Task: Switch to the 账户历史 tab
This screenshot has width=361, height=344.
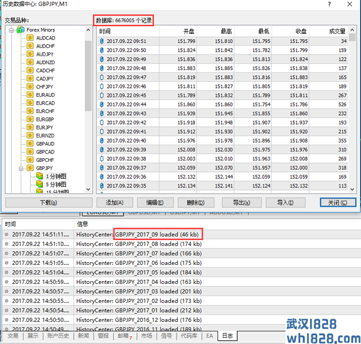Action: [x=58, y=336]
